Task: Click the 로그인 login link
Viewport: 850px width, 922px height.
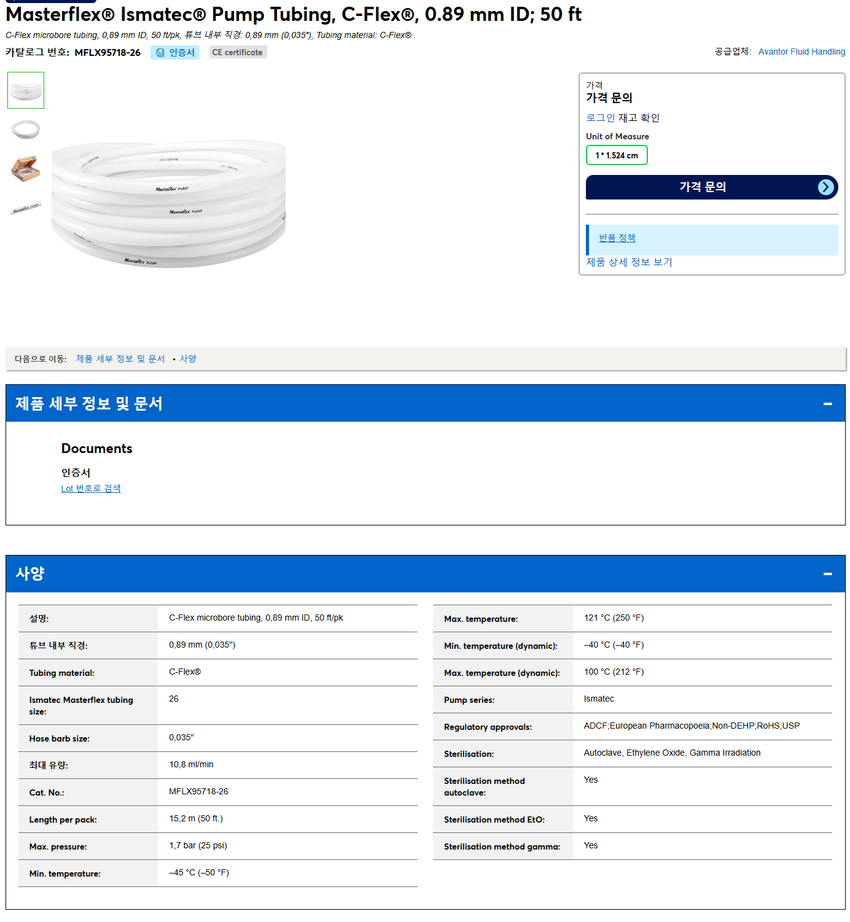Action: pyautogui.click(x=600, y=118)
